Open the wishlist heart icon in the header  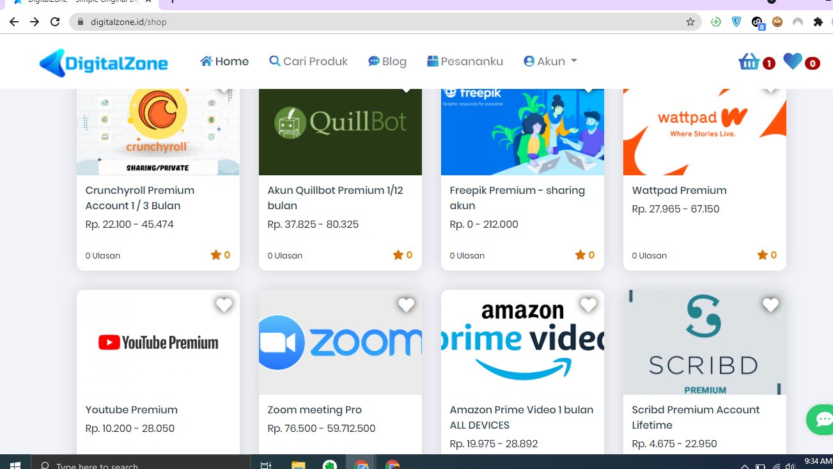792,61
